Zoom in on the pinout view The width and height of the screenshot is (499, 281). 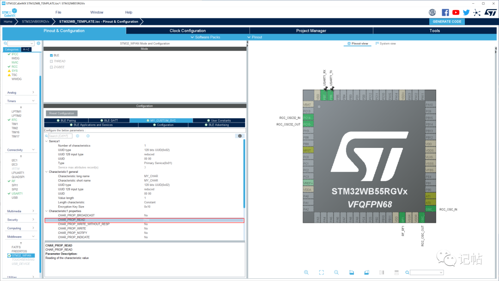pos(306,272)
